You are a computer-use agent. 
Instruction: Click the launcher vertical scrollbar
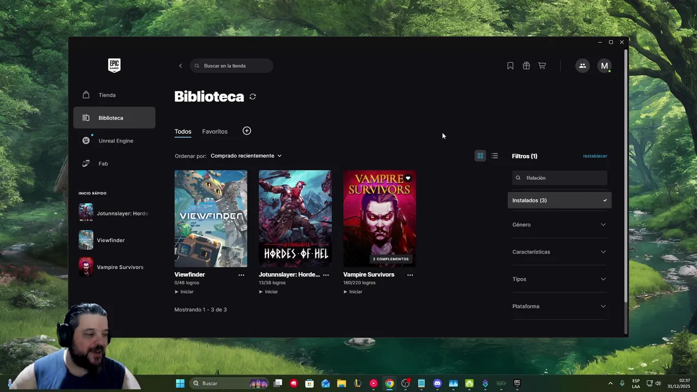tap(626, 175)
